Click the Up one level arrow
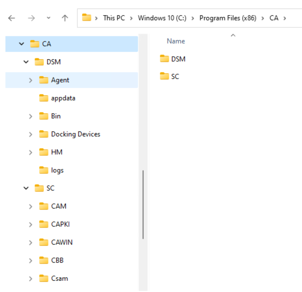302x292 pixels. pyautogui.click(x=65, y=18)
